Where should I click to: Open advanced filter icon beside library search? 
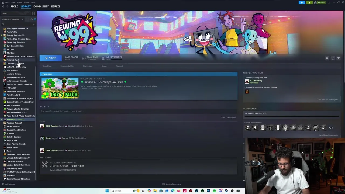pyautogui.click(x=34, y=25)
